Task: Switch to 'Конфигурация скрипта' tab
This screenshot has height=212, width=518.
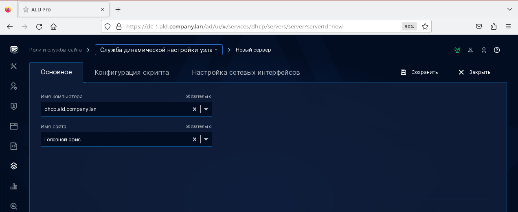Action: coord(132,72)
